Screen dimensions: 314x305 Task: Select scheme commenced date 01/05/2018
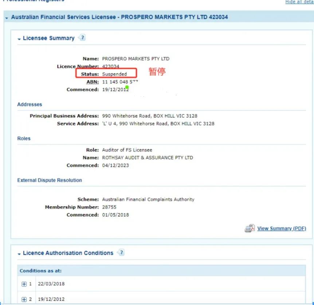pyautogui.click(x=115, y=215)
